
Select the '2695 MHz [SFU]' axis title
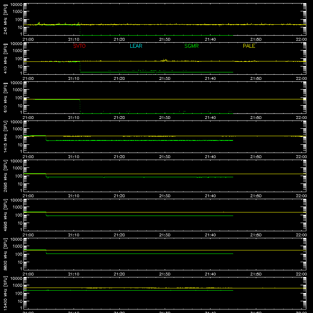(5, 176)
